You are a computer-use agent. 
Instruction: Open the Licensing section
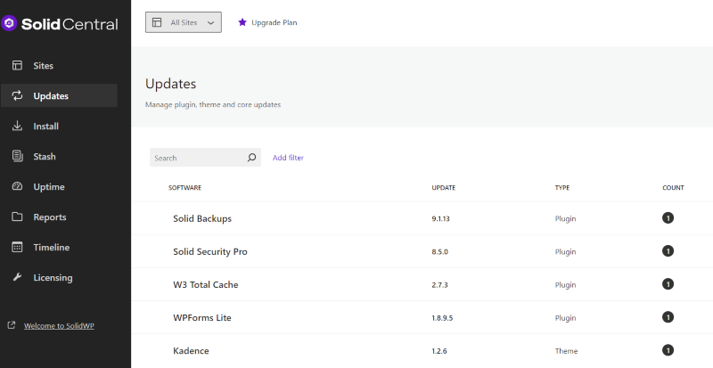tap(59, 277)
